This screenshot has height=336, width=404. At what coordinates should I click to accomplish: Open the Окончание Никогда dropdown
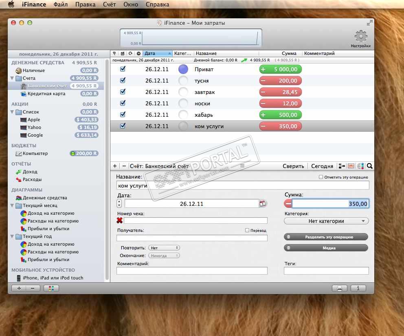click(164, 255)
